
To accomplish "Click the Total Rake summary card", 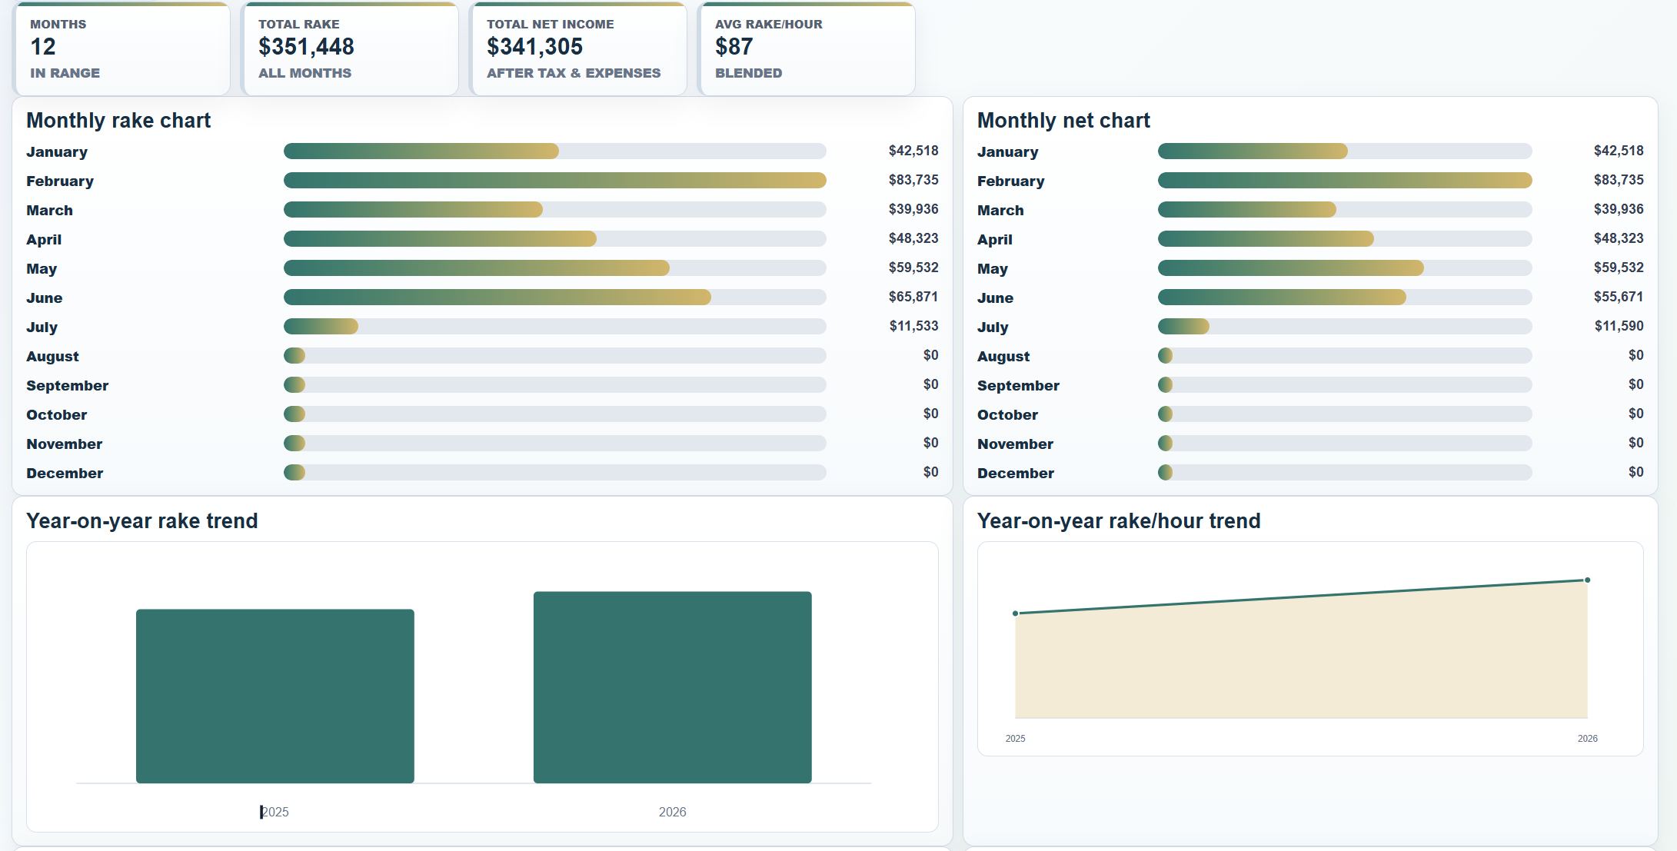I will coord(350,49).
